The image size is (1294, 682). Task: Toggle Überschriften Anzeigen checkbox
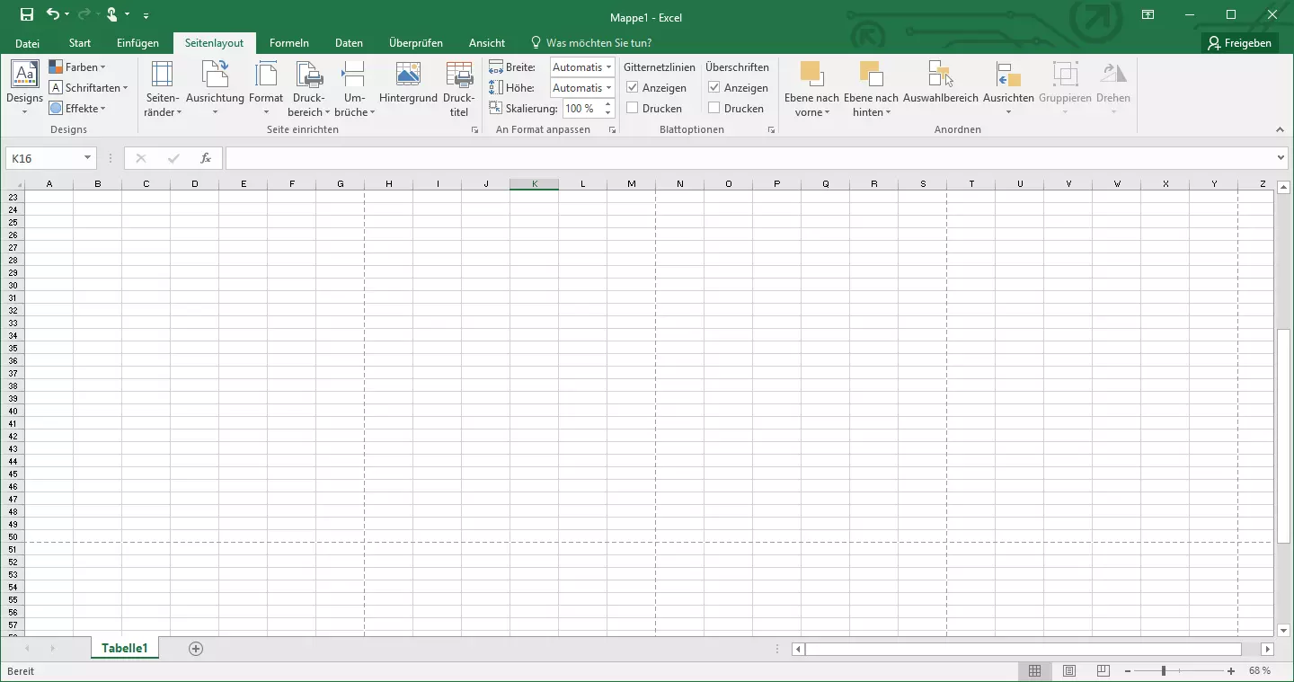[714, 88]
